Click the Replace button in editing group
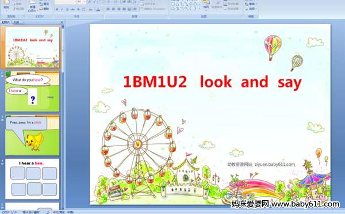Screen dimensions: 345x214 [x=251, y=4]
